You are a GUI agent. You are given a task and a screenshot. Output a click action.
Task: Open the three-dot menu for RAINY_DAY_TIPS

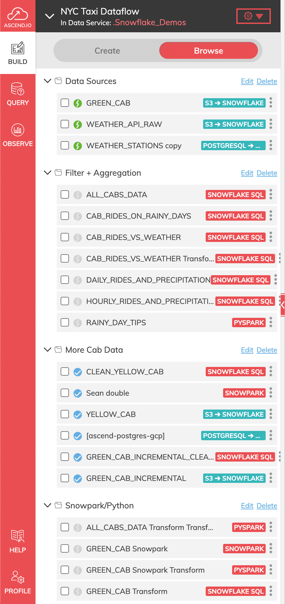coord(271,322)
